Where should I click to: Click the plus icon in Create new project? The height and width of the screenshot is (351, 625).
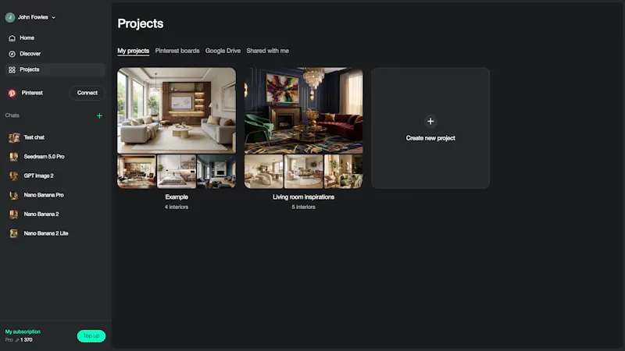430,122
